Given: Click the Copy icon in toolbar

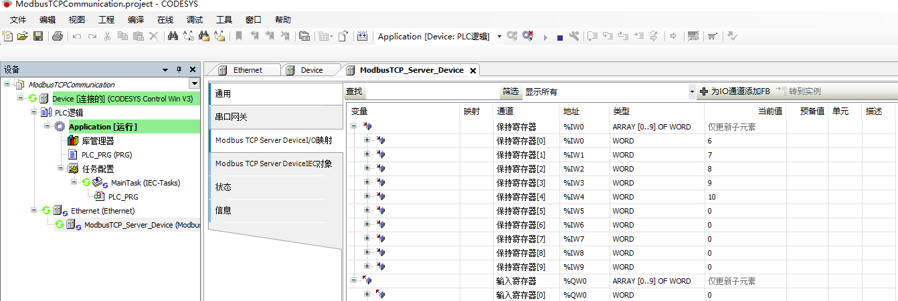Looking at the screenshot, I should pyautogui.click(x=123, y=36).
